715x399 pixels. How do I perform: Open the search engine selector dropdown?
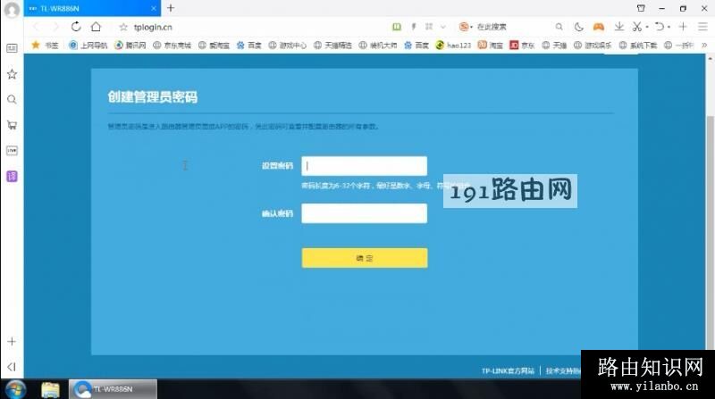point(466,27)
